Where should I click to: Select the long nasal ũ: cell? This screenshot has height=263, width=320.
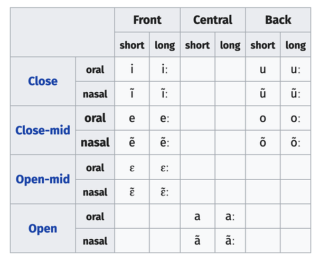point(296,94)
